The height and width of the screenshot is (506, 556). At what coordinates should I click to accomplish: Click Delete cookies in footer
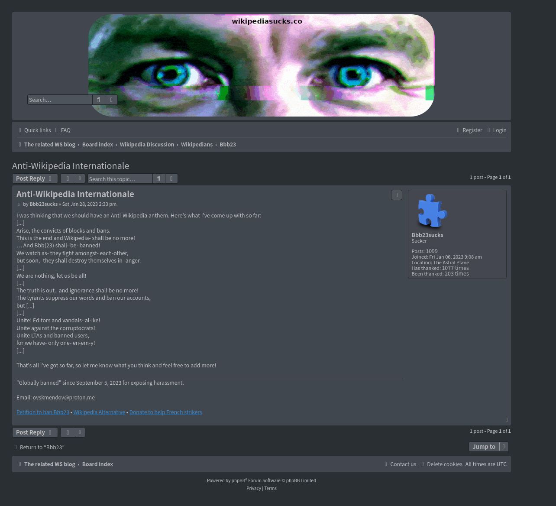pyautogui.click(x=442, y=464)
